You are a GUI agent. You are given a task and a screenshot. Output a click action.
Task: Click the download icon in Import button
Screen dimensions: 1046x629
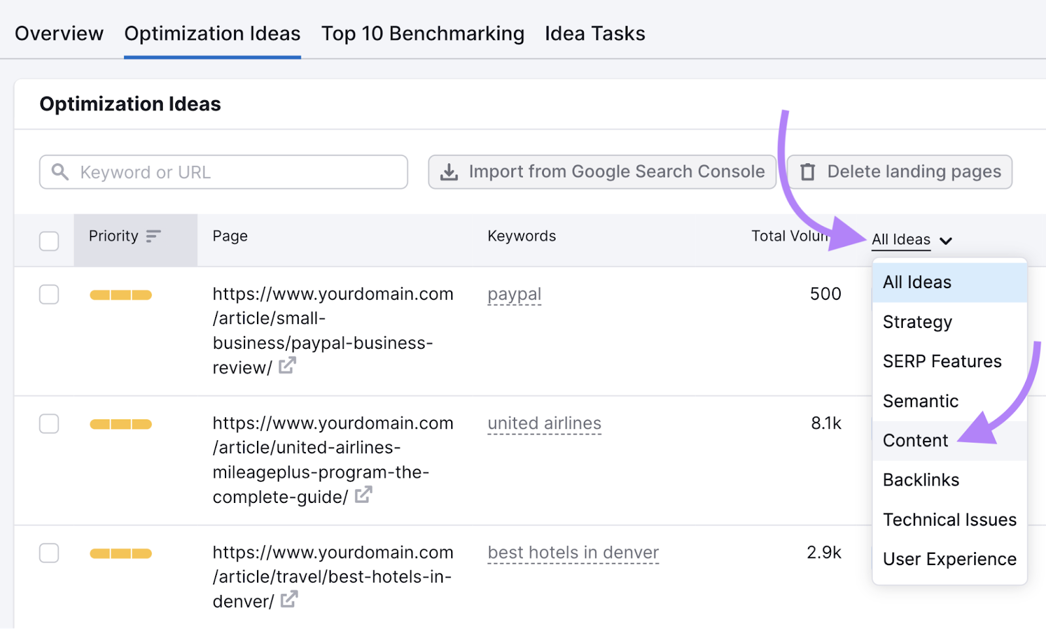coord(448,171)
